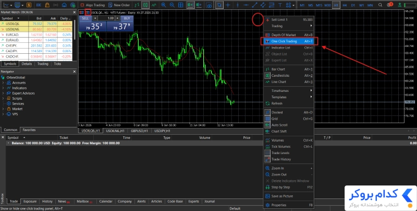417x211 pixels.
Task: Switch timeframe to M15
Action: pos(319,5)
